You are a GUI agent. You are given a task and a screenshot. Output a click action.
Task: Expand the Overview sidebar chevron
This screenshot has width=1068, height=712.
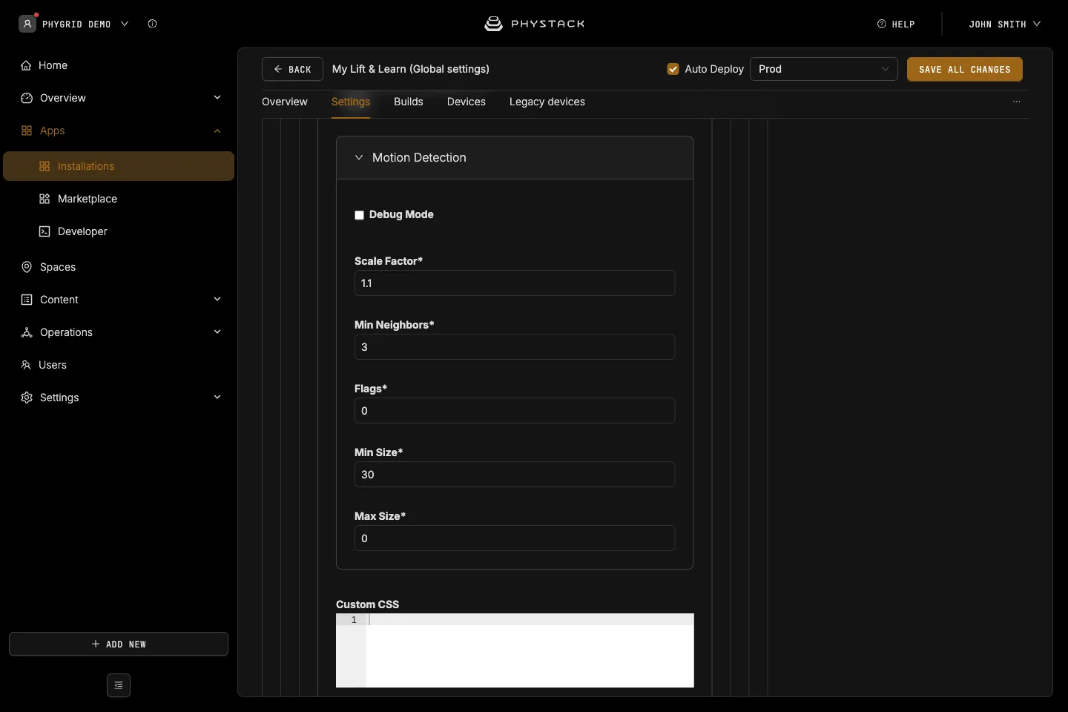217,97
